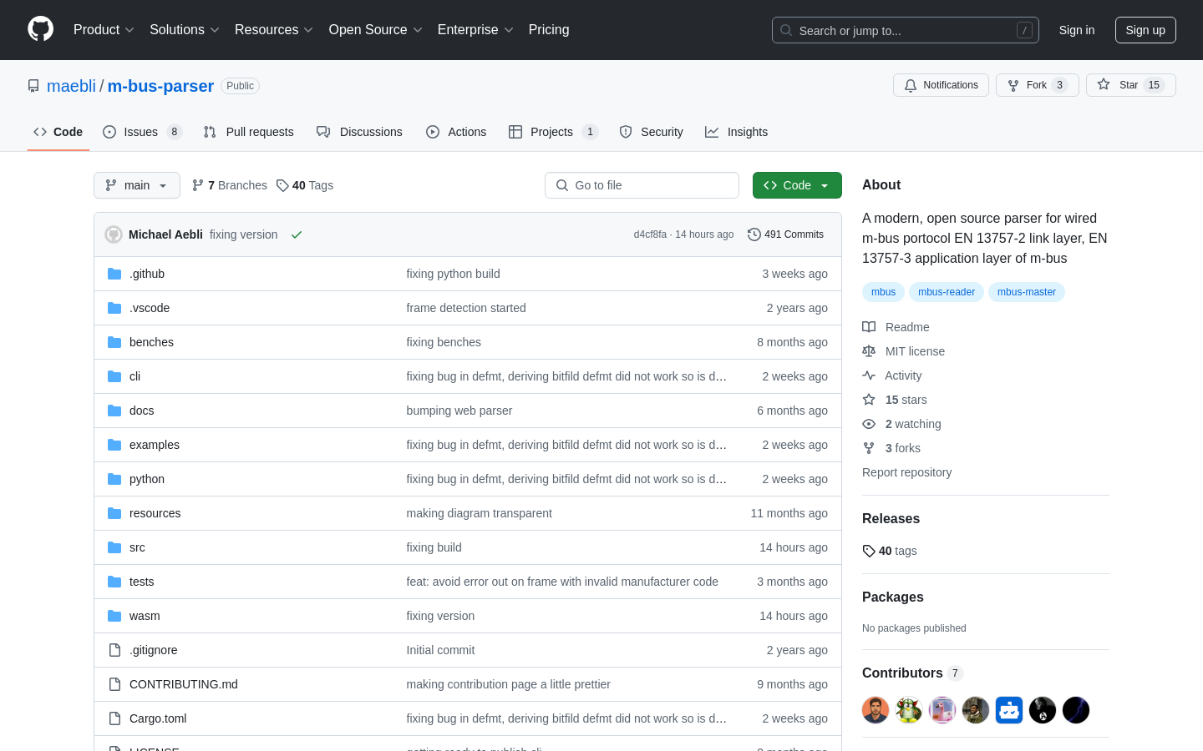Open the examples folder icon
This screenshot has width=1203, height=751.
[114, 445]
